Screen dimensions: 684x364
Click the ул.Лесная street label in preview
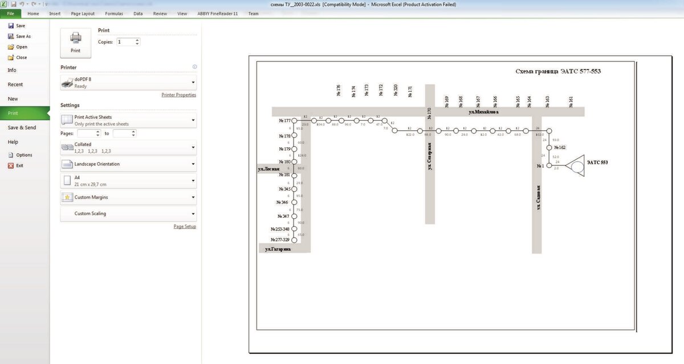click(270, 169)
